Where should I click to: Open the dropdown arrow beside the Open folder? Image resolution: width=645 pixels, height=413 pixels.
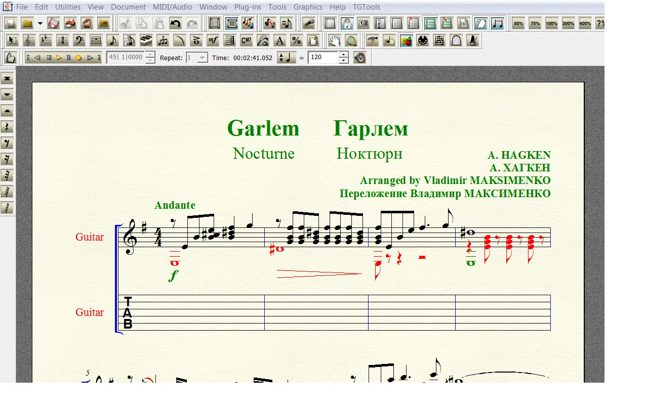click(40, 23)
